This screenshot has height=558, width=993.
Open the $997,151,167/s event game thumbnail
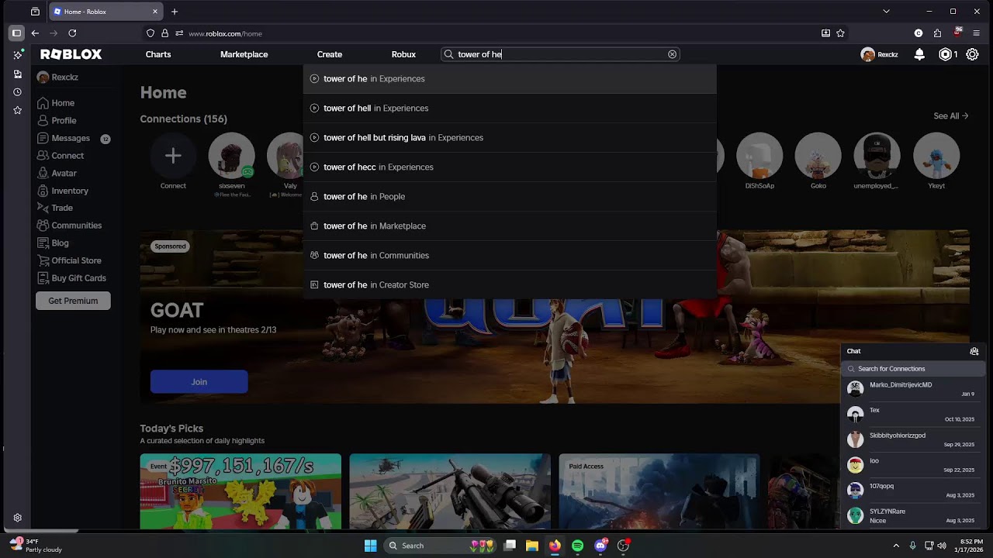tap(240, 491)
